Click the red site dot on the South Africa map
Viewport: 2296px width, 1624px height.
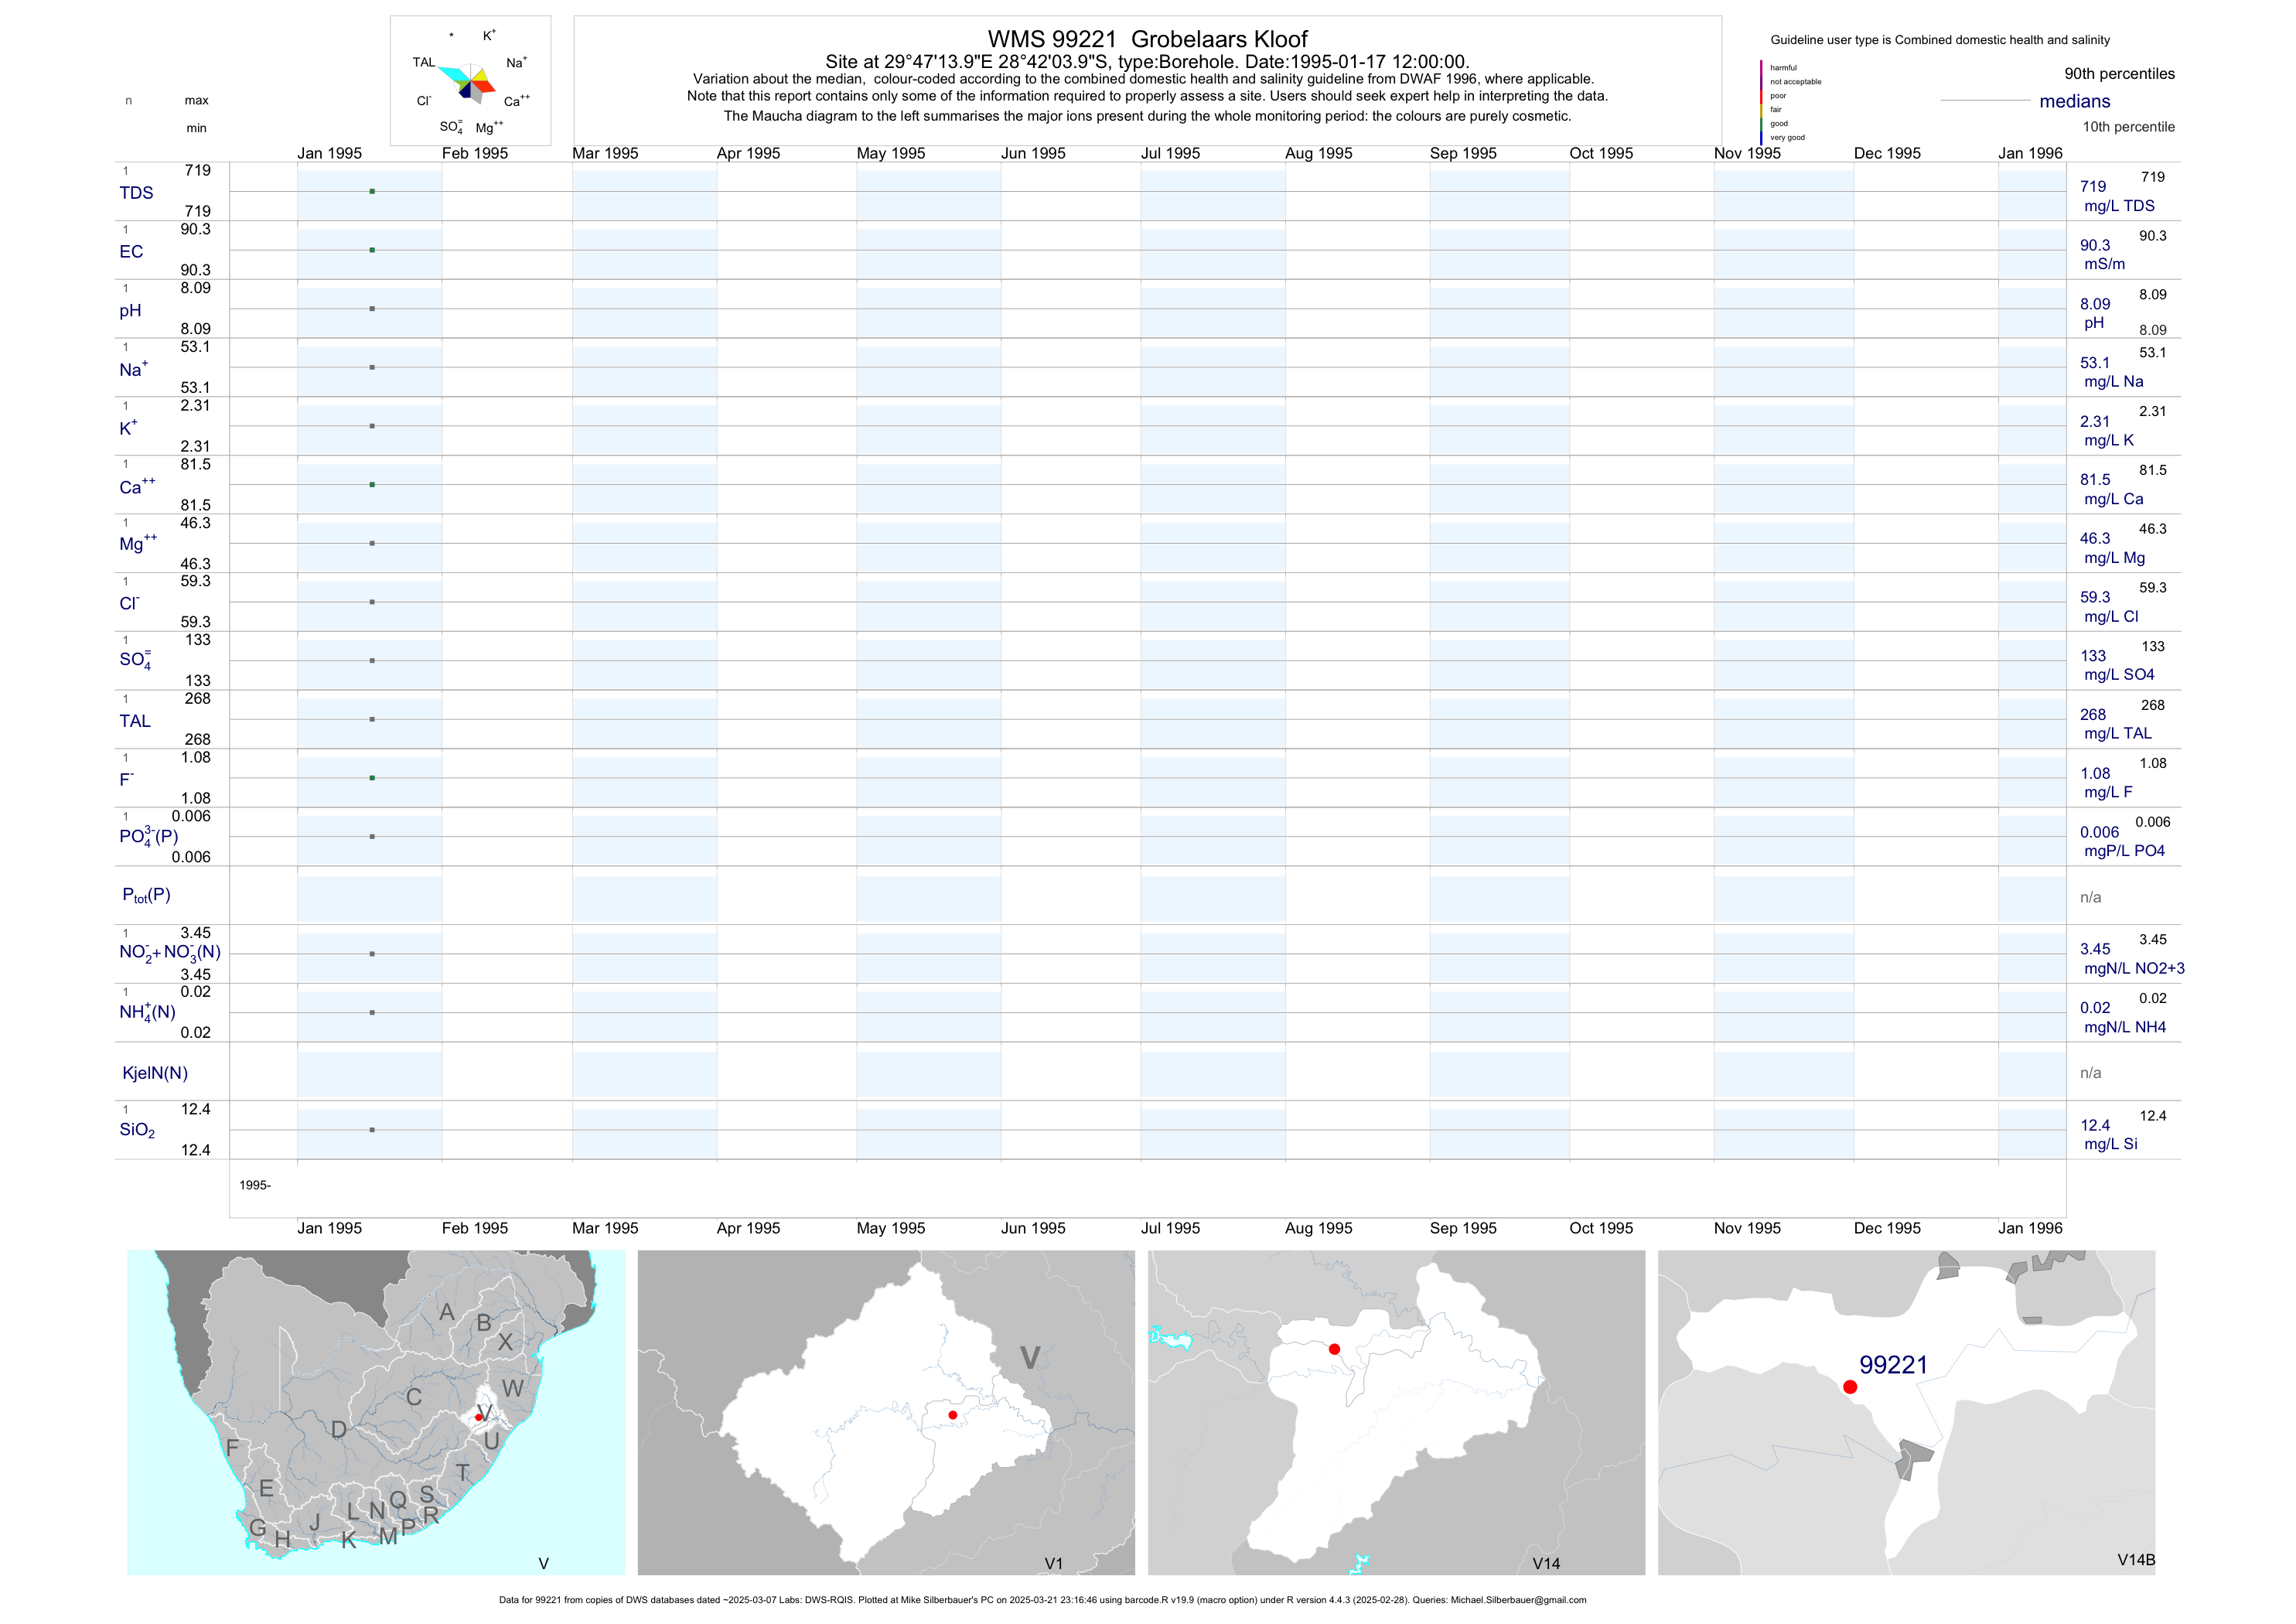pos(479,1417)
